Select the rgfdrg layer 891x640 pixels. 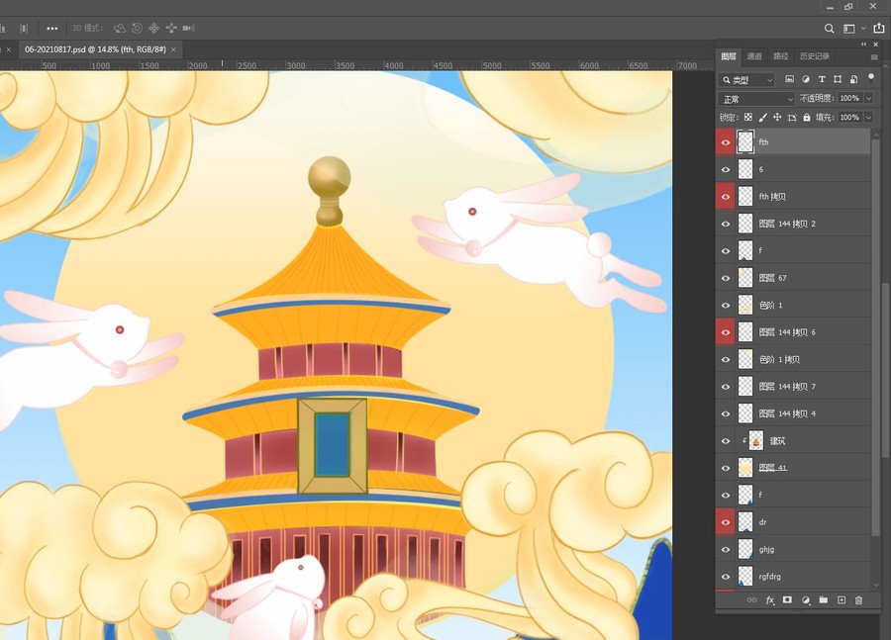tap(793, 577)
